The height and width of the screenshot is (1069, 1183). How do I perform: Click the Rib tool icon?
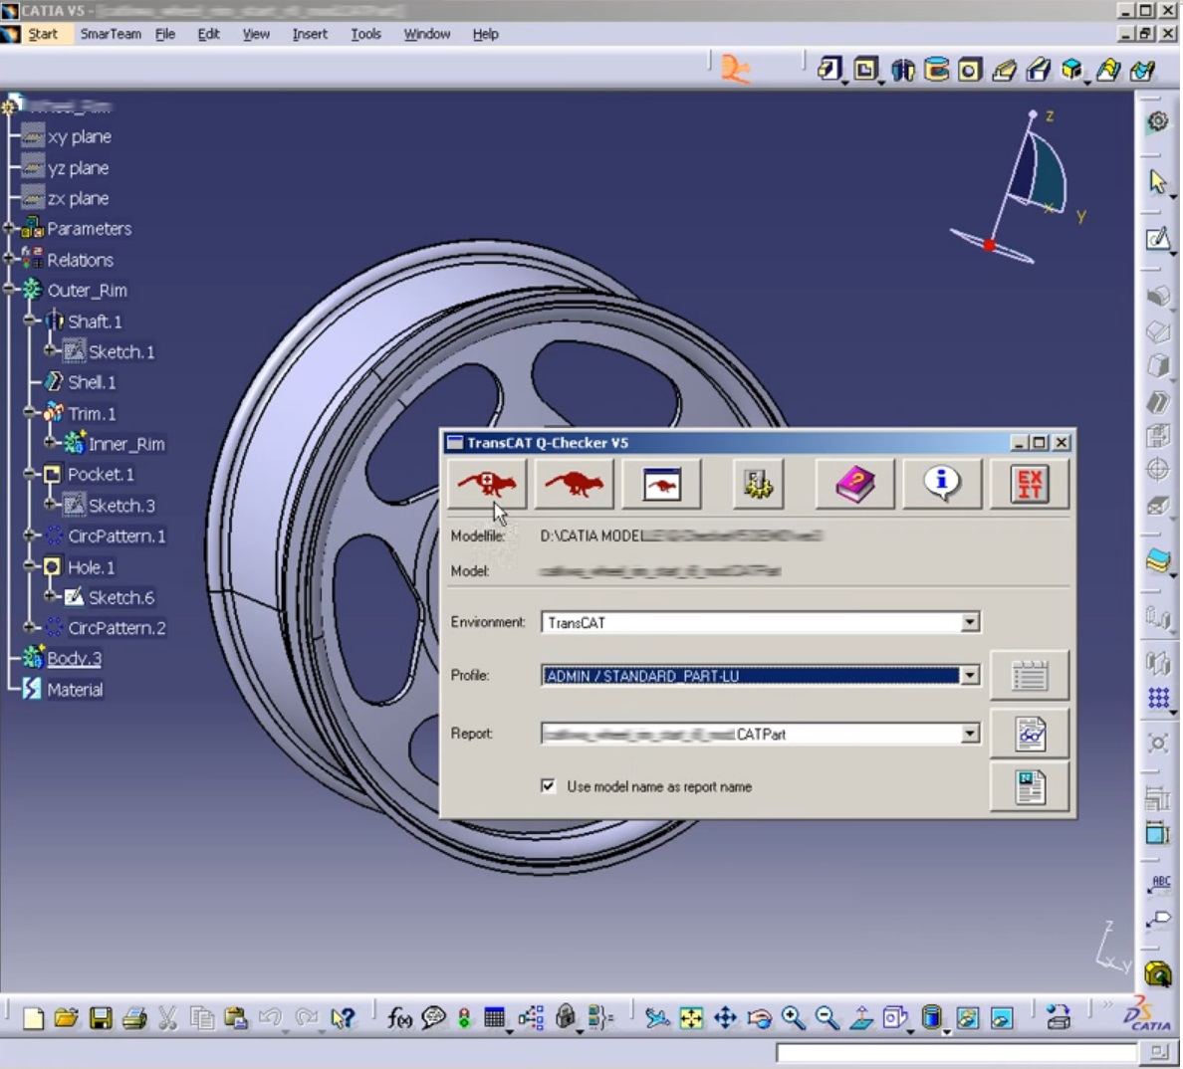(x=1004, y=70)
